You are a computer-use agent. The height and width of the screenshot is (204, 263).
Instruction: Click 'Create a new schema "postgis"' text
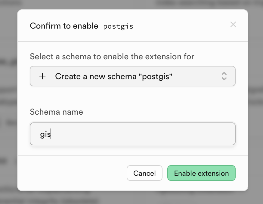[x=114, y=76]
